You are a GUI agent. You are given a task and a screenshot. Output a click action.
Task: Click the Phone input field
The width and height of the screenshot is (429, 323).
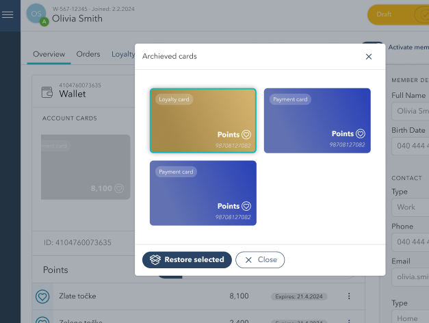[410, 242]
